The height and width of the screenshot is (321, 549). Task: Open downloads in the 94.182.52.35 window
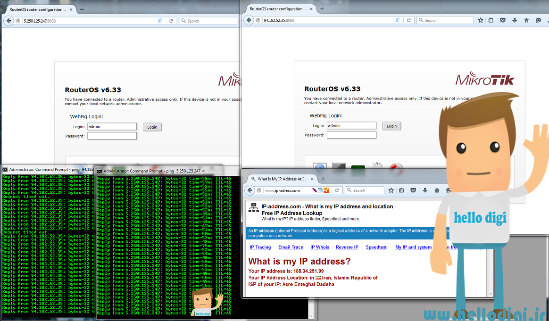[515, 20]
